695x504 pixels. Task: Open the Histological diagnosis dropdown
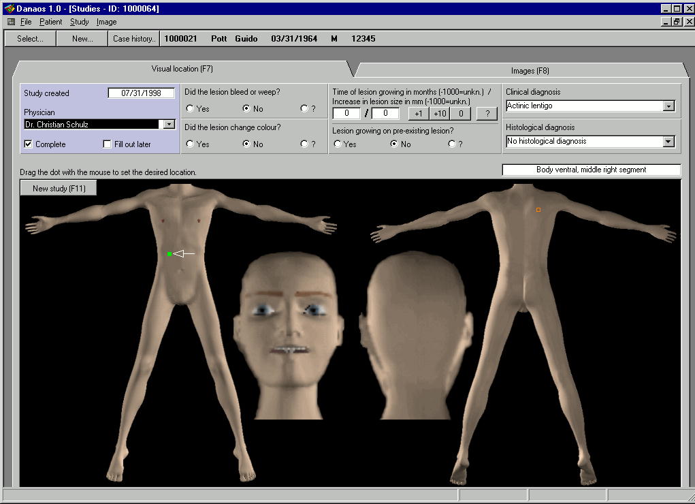(x=668, y=142)
